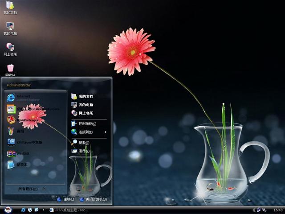Screen dimensions: 285x214
Task: Launch Internet Explorer from the quick launch bar
Action: click(23, 210)
